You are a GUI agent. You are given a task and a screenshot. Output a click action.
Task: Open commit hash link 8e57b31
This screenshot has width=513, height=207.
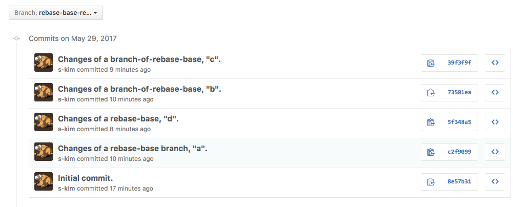click(x=459, y=182)
